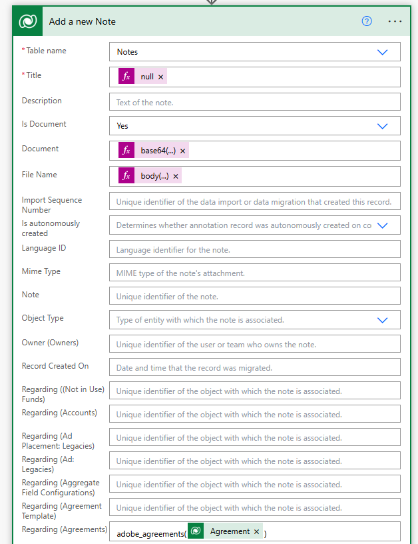The height and width of the screenshot is (544, 418).
Task: Click the fx icon on body expression
Action: tap(126, 176)
